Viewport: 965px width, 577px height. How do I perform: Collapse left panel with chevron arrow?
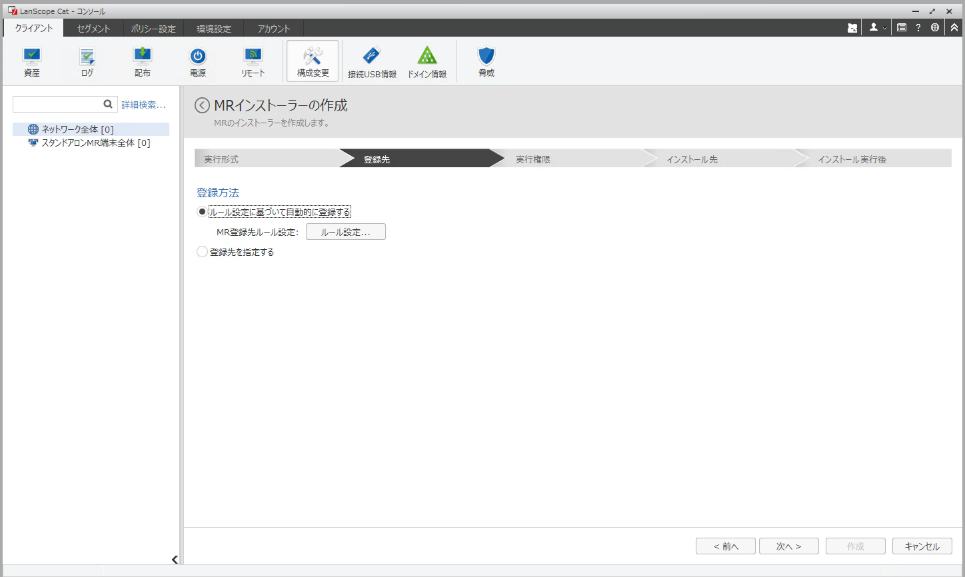[175, 560]
